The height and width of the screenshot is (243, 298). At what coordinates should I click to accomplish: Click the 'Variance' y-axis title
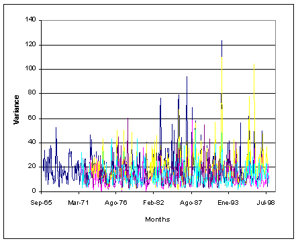[x=16, y=110]
